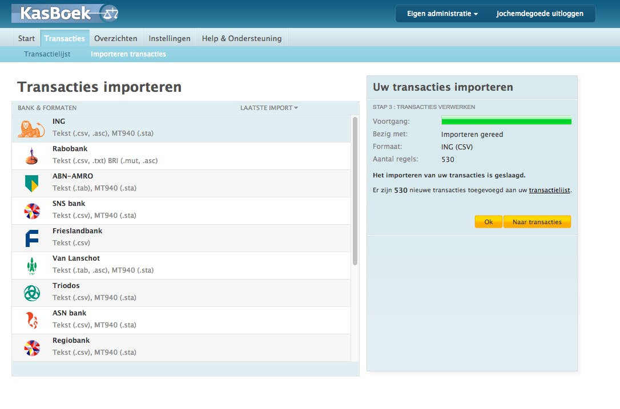This screenshot has height=409, width=620.
Task: Pick the ASN bank logo
Action: (31, 321)
